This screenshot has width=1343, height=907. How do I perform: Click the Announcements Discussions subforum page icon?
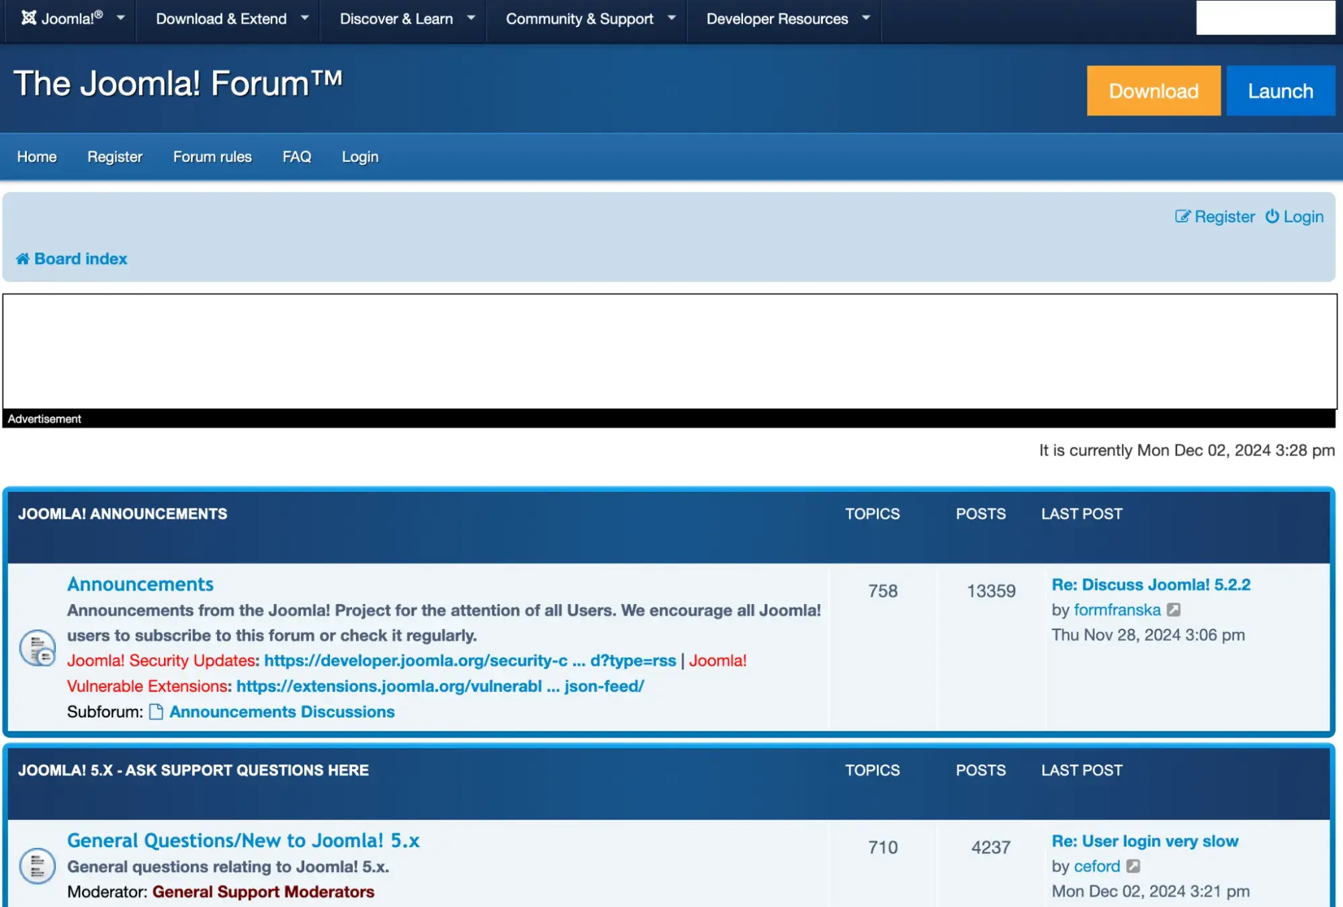coord(156,711)
